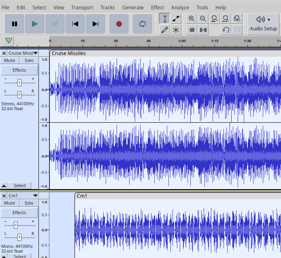Open the Effect menu
281x258 pixels.
[x=158, y=7]
